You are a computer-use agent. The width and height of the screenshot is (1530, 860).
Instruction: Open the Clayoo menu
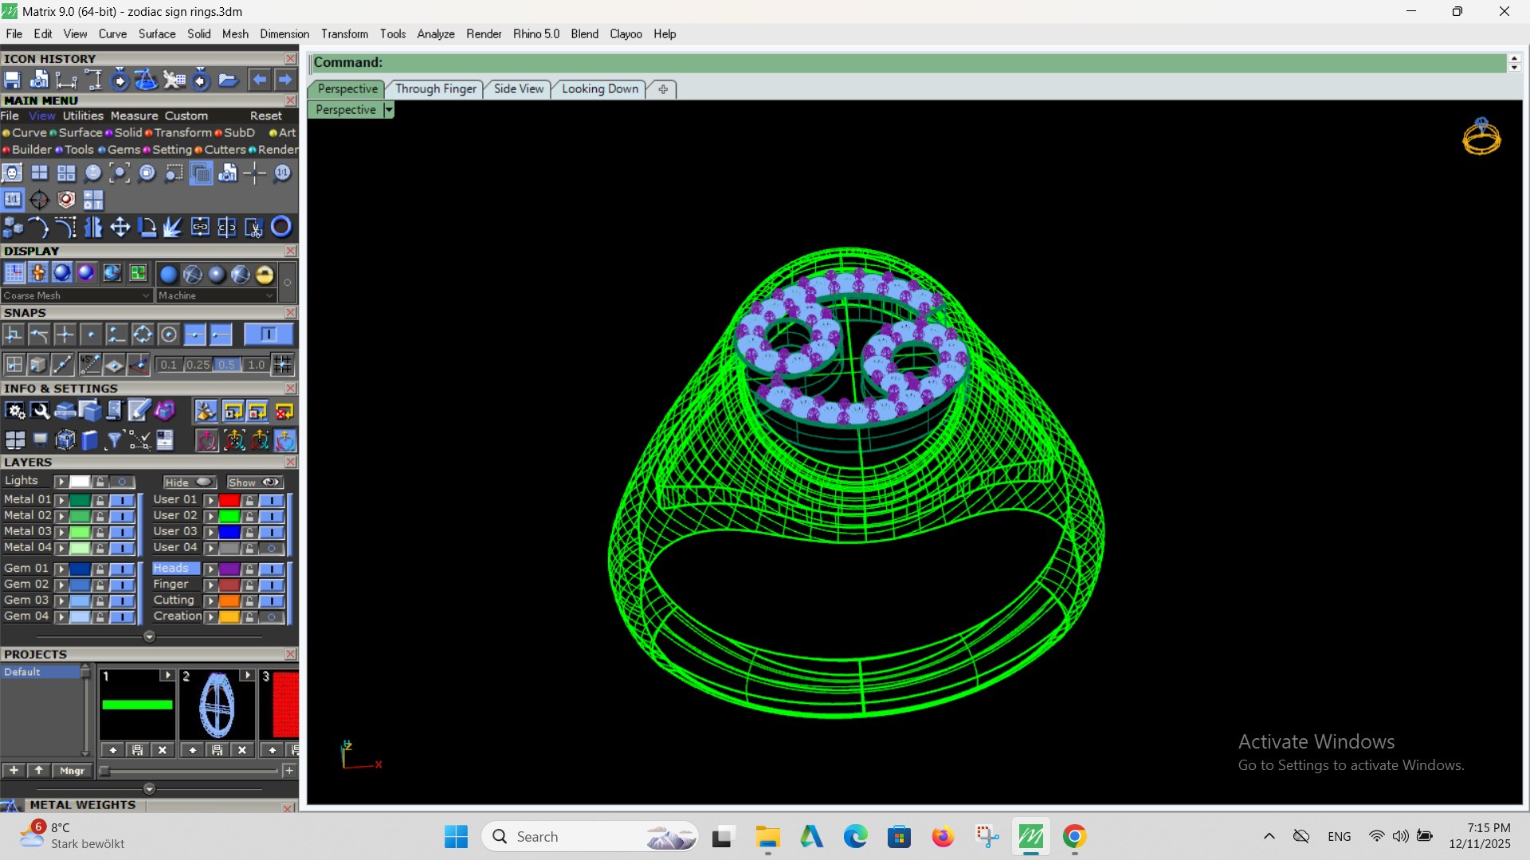626,34
